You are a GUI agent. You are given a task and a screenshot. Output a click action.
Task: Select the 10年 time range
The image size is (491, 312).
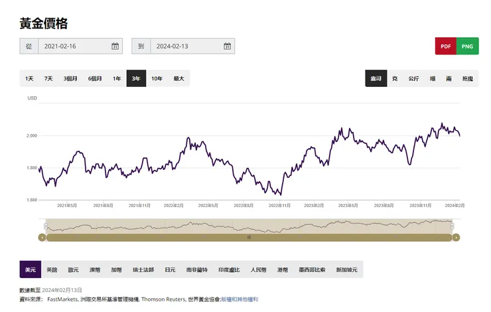pos(157,78)
